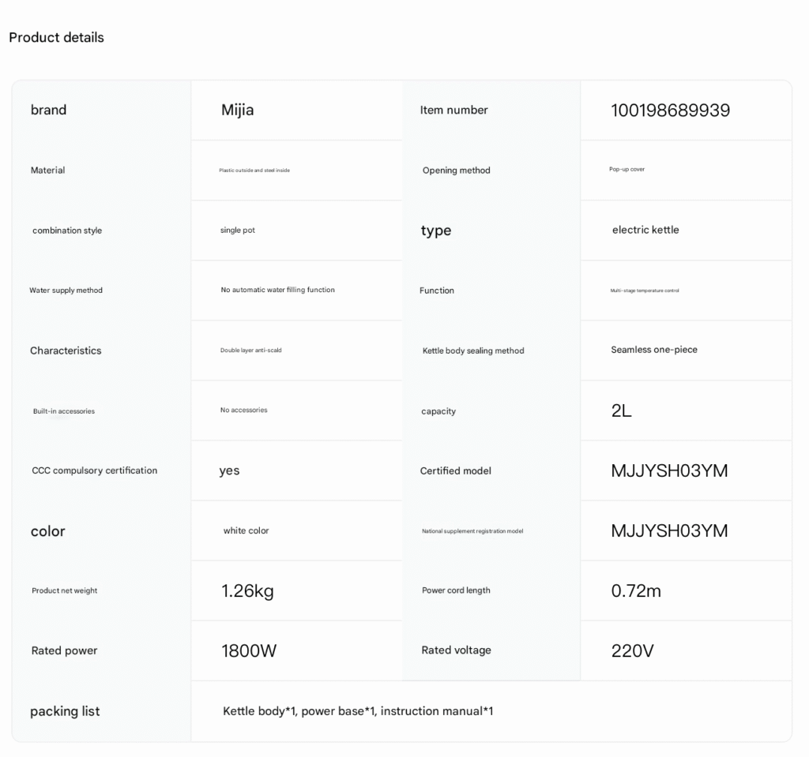Click the Product details heading

(x=56, y=37)
